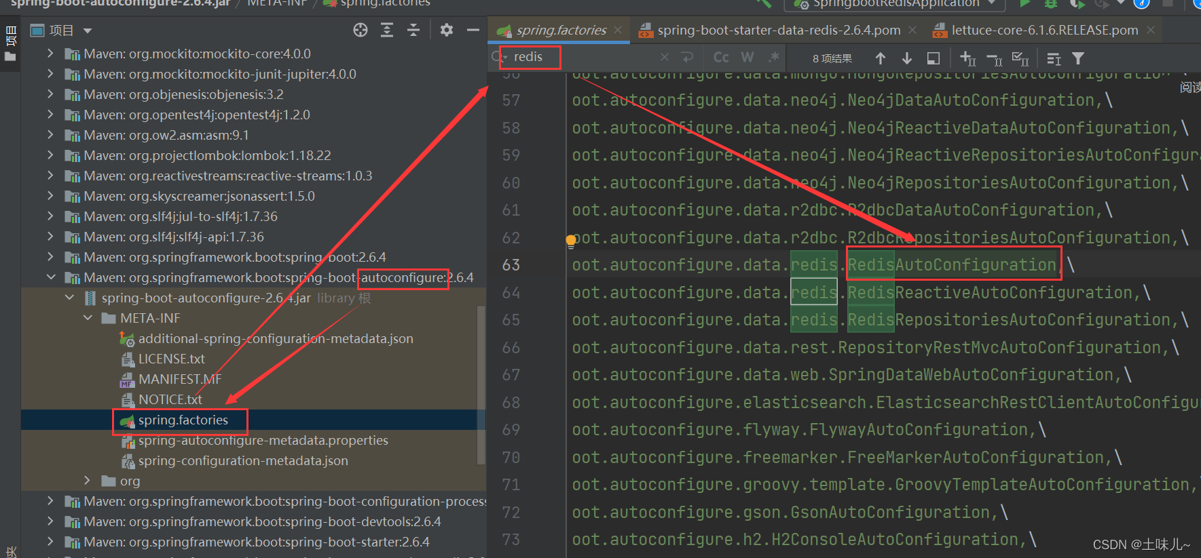Open find filter options funnel
This screenshot has height=558, width=1201.
(1078, 59)
